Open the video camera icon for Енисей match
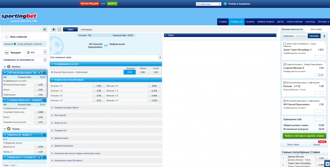This screenshot has height=167, width=330. (39, 73)
